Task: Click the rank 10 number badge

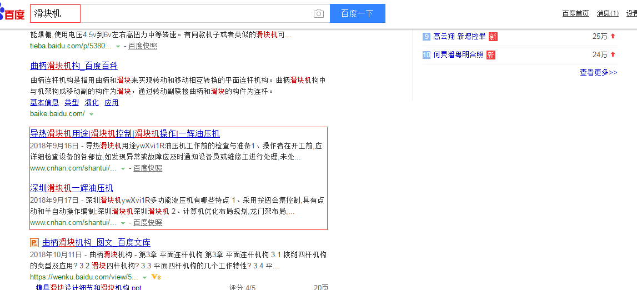Action: tap(427, 55)
